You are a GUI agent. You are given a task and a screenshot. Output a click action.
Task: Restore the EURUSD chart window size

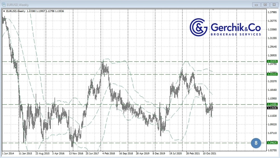pos(265,4)
